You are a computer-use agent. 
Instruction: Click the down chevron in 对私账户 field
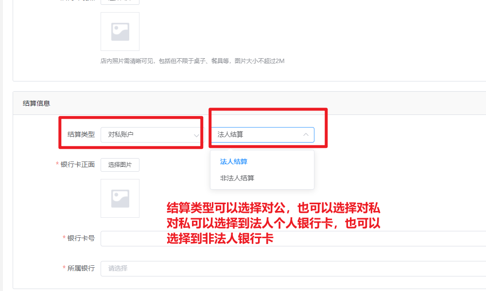click(196, 135)
